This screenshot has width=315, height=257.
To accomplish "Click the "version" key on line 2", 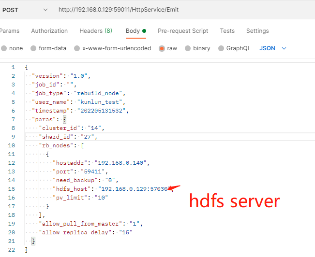I will [47, 76].
